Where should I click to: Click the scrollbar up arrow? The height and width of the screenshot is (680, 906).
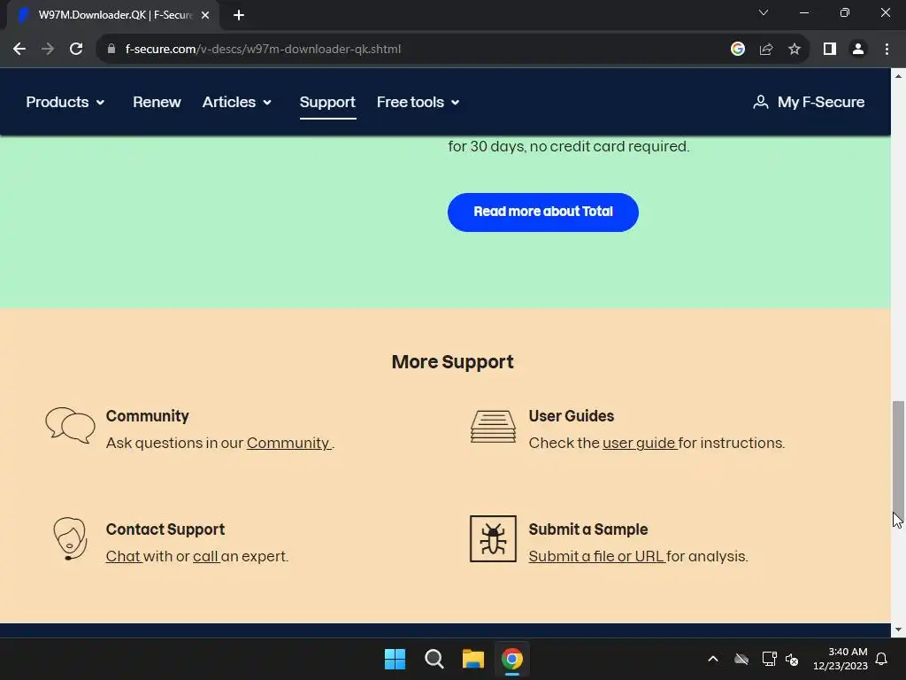[898, 76]
